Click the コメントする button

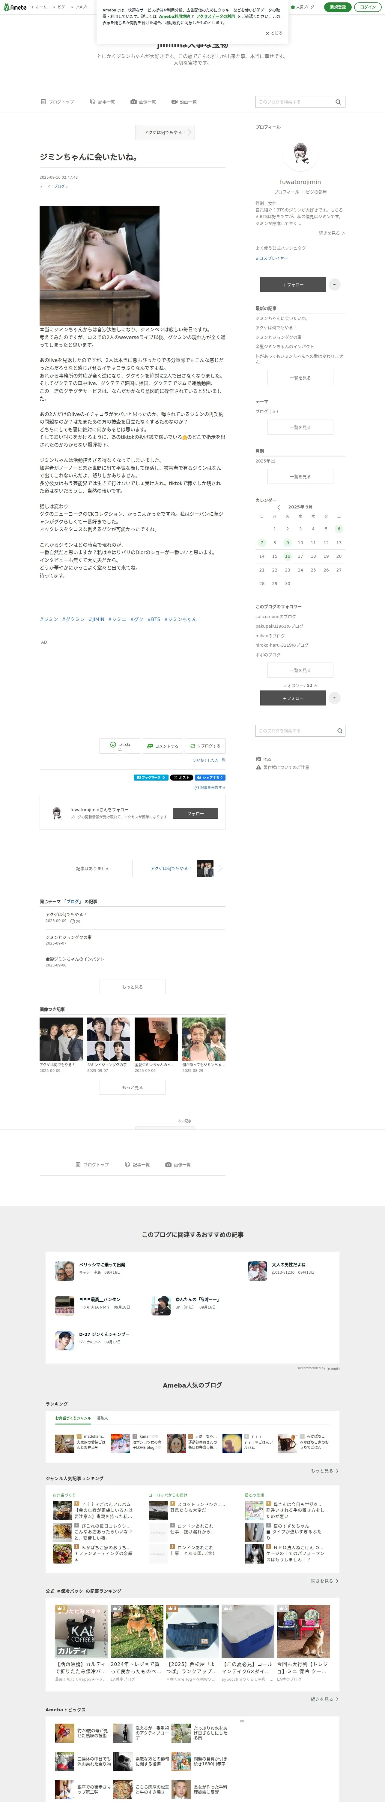tap(163, 746)
